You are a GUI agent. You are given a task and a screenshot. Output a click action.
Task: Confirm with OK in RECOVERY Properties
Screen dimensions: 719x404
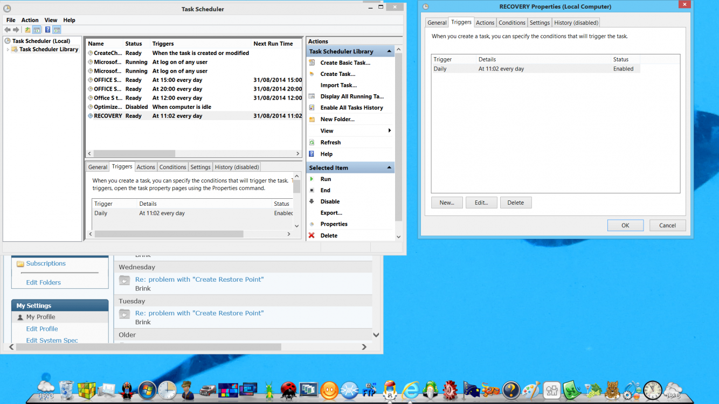625,225
